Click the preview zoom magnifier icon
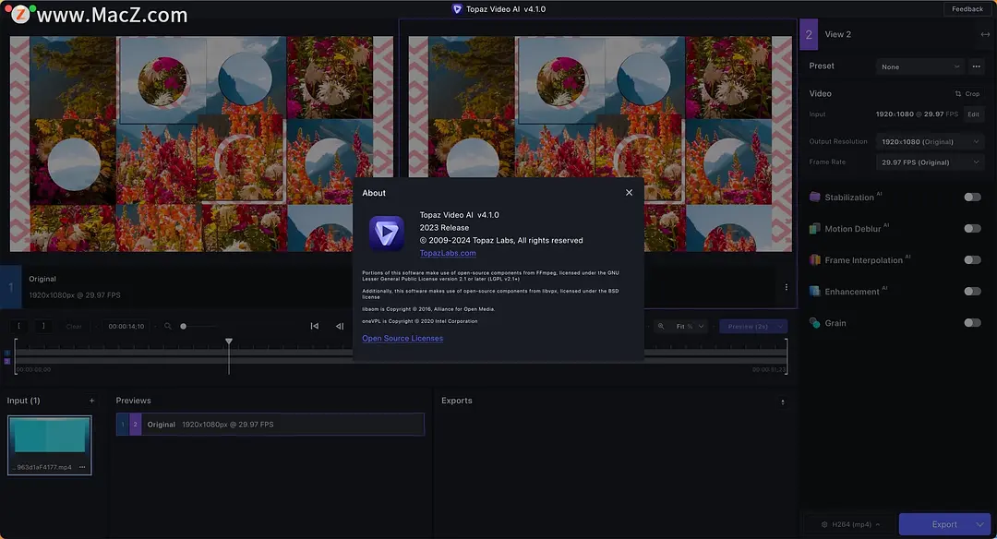This screenshot has width=997, height=539. [661, 326]
